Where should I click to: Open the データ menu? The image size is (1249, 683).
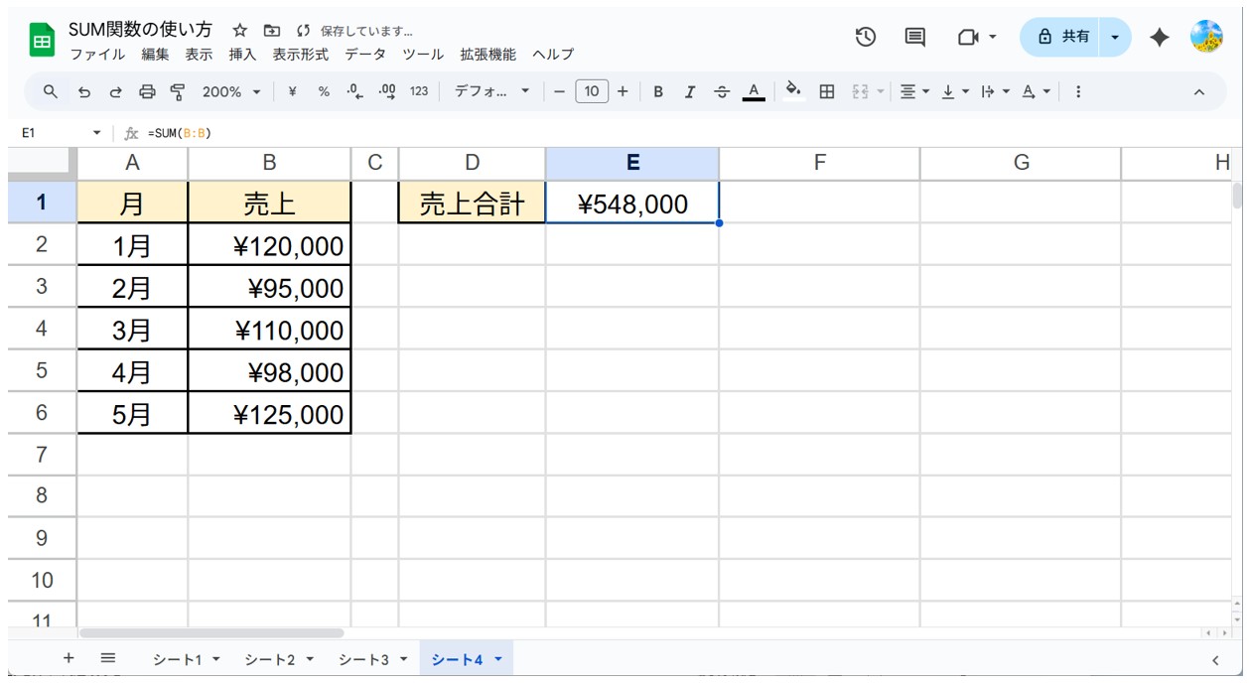point(364,55)
